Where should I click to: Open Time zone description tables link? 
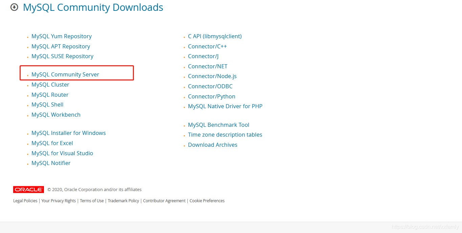[225, 135]
